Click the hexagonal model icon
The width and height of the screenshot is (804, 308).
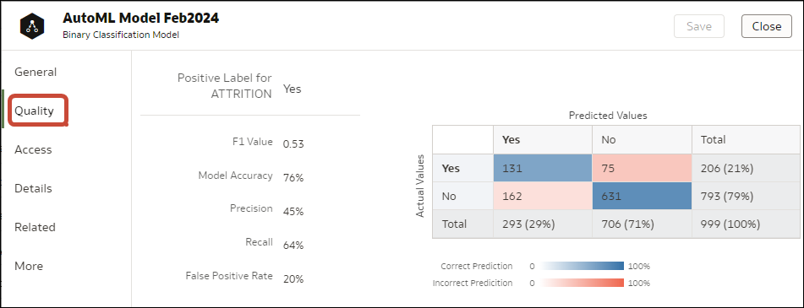32,25
